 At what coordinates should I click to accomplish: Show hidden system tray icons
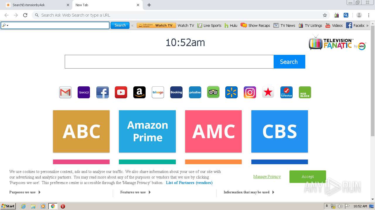pyautogui.click(x=327, y=206)
